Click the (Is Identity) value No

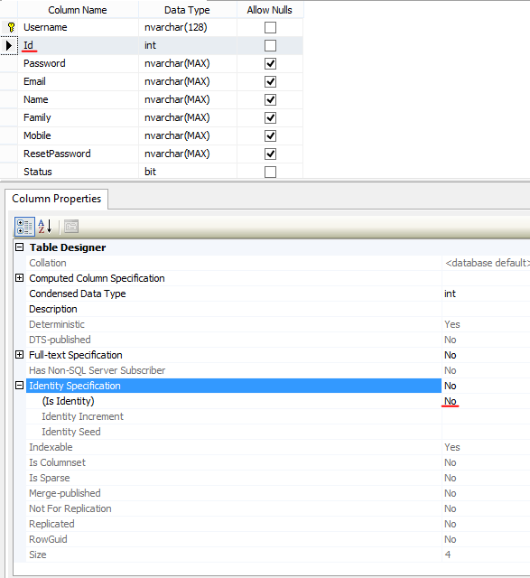coord(450,401)
